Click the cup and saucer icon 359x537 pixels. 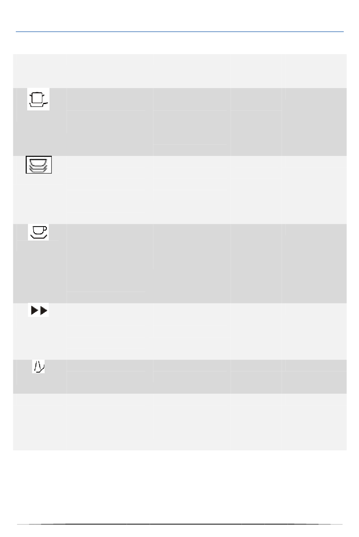[x=39, y=232]
